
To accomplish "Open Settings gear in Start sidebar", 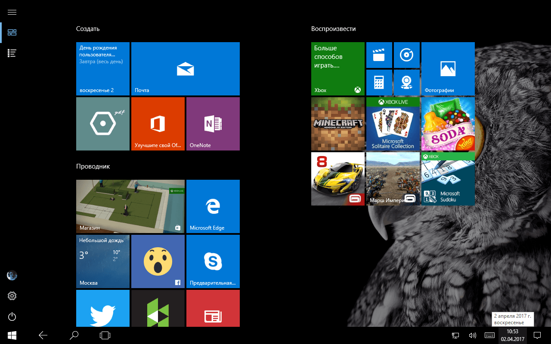I will point(12,296).
